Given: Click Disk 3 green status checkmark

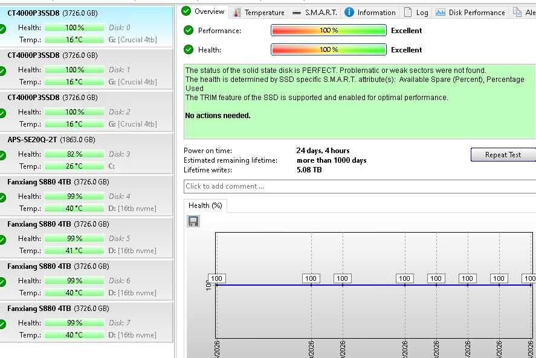Looking at the screenshot, I should 2,155.
